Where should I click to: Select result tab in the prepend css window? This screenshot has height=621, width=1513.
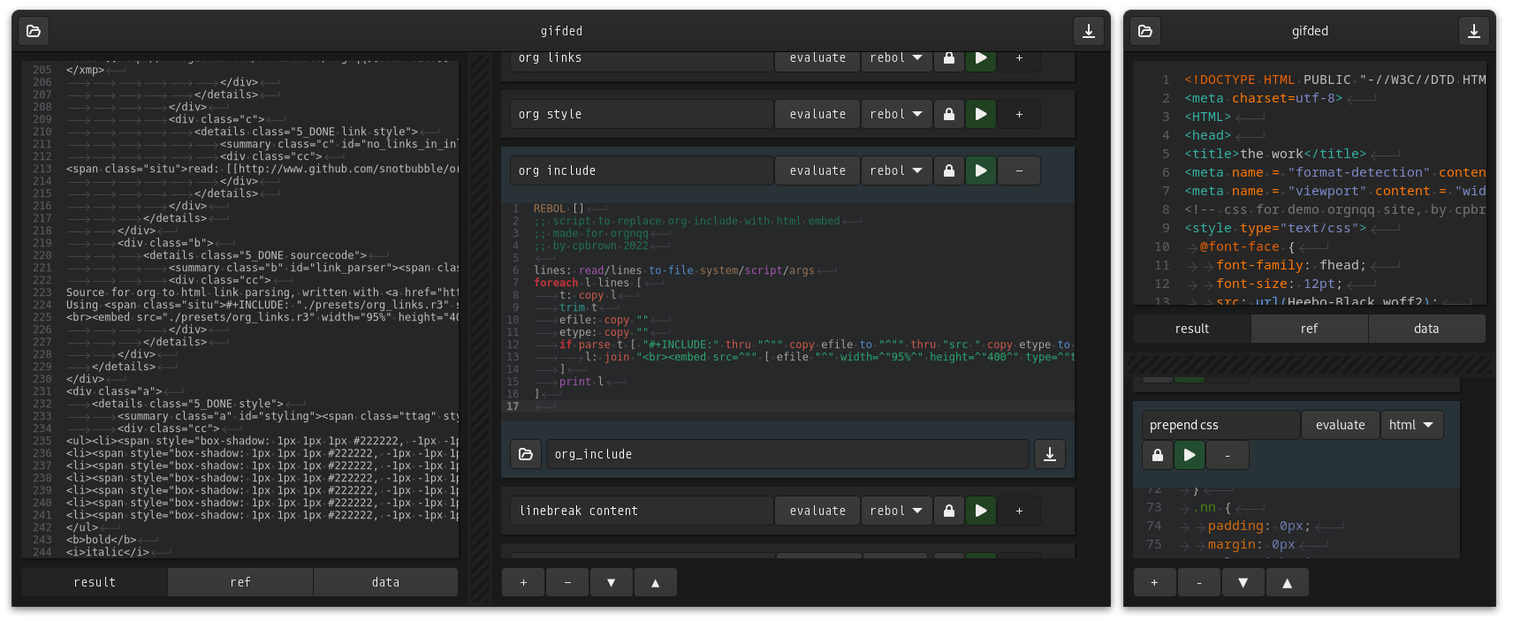[x=1192, y=329]
